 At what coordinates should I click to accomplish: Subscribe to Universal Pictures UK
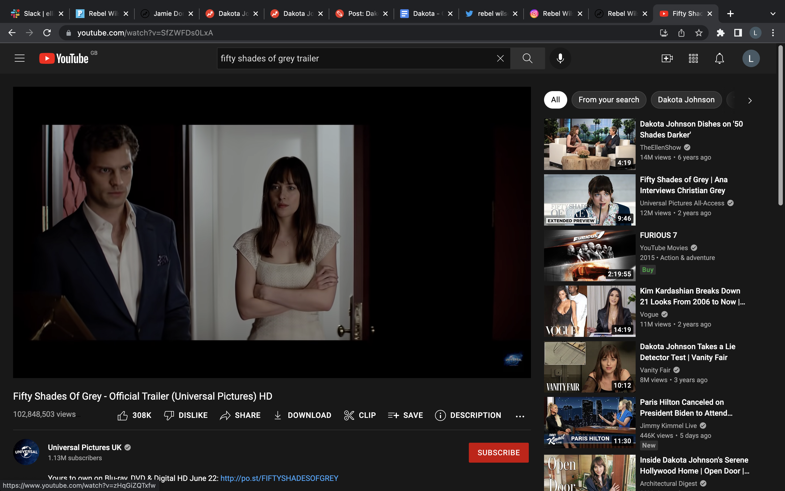(498, 452)
